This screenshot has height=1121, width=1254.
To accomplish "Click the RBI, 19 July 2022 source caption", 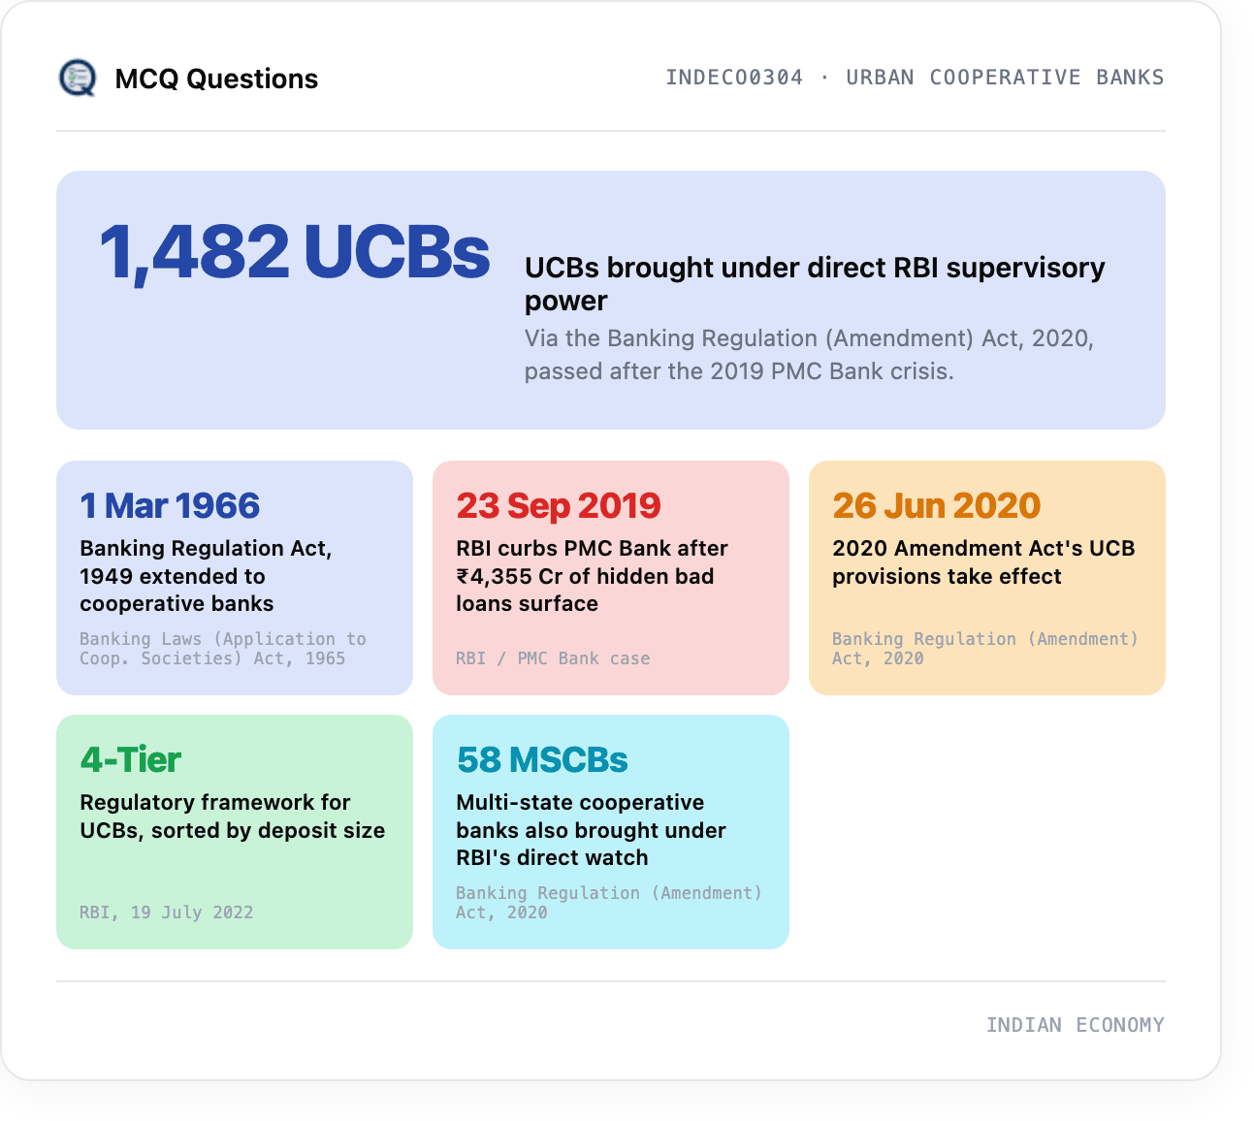I will point(167,913).
